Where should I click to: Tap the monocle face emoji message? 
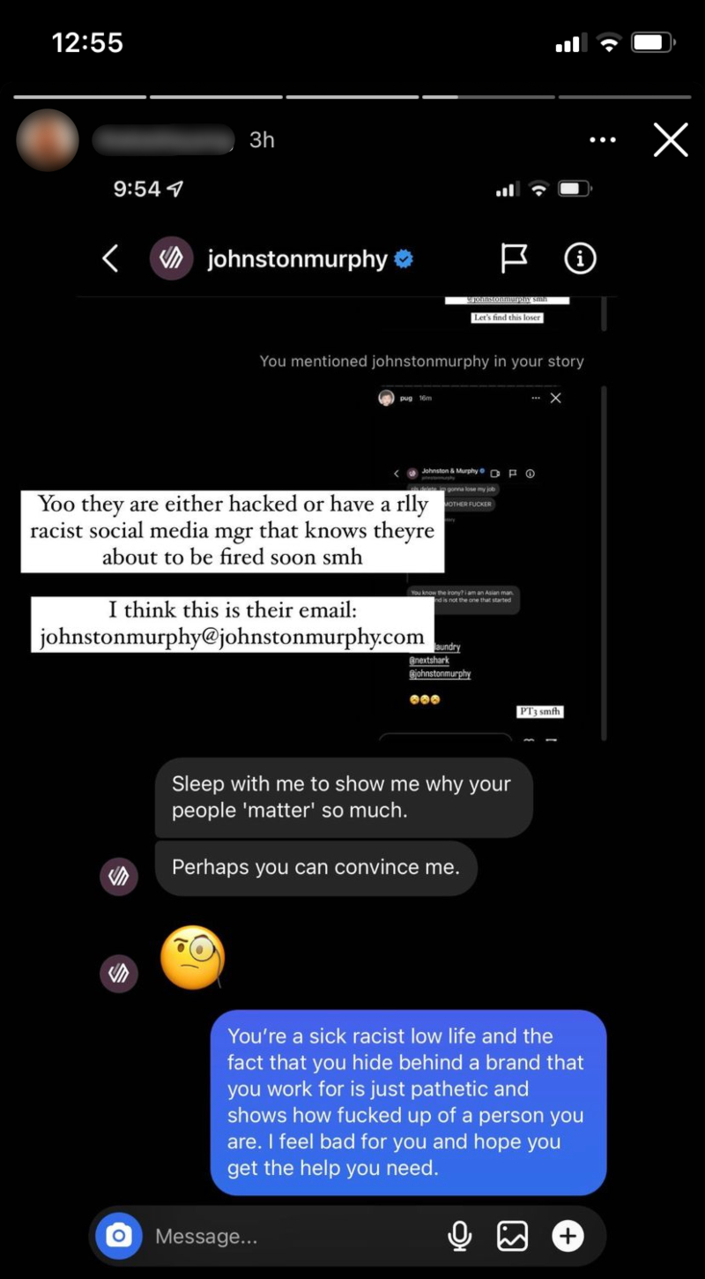pos(193,957)
